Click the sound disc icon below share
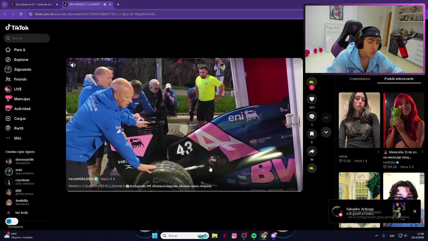Image resolution: width=428 pixels, height=241 pixels. pos(312,168)
